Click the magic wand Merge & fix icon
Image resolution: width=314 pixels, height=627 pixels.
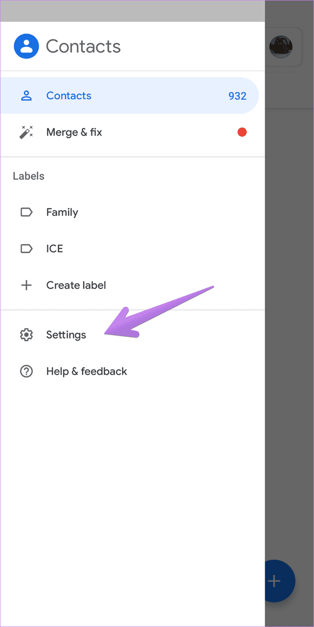click(26, 132)
